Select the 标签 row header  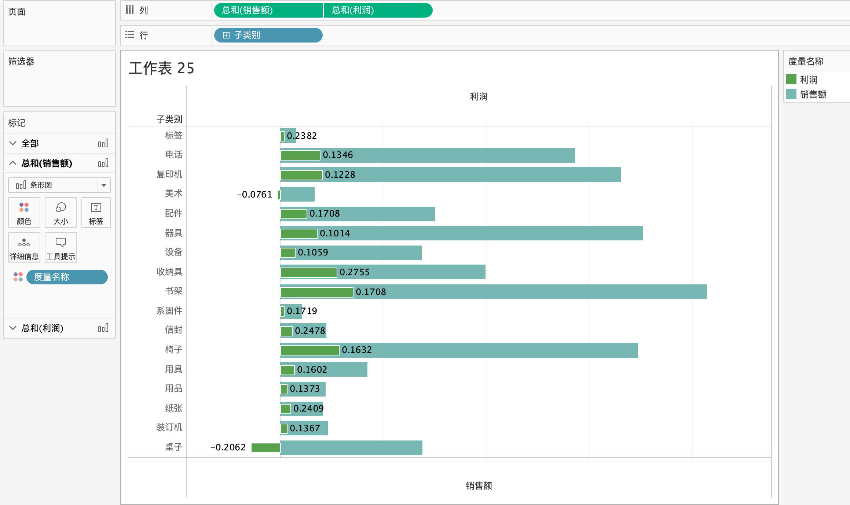coord(173,136)
